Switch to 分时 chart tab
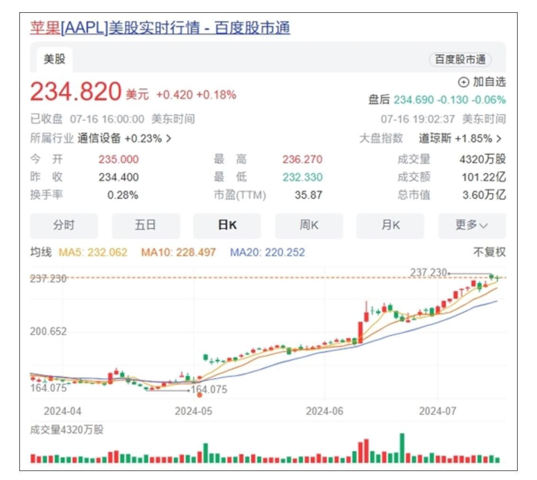The image size is (537, 480). pyautogui.click(x=64, y=225)
